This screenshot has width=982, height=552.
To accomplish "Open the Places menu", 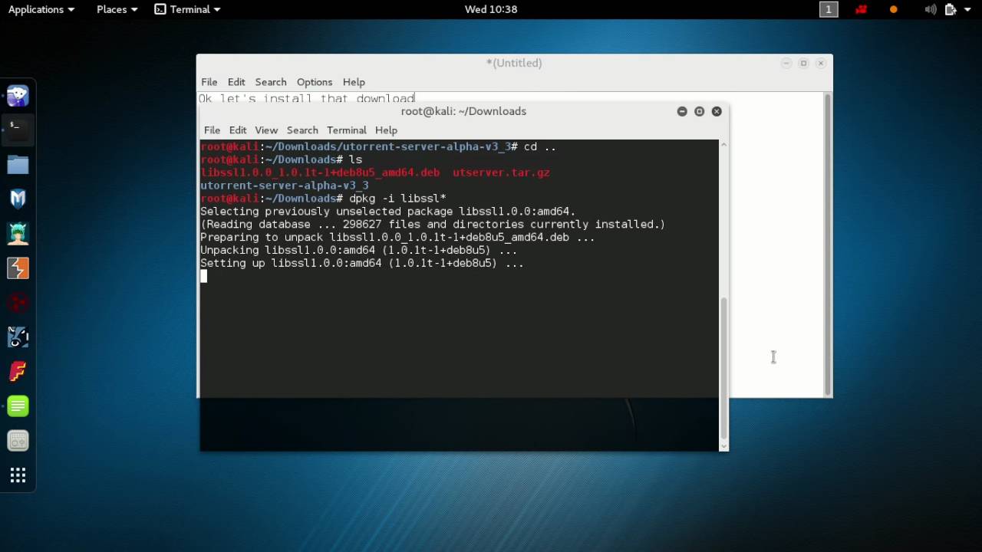I will point(117,9).
